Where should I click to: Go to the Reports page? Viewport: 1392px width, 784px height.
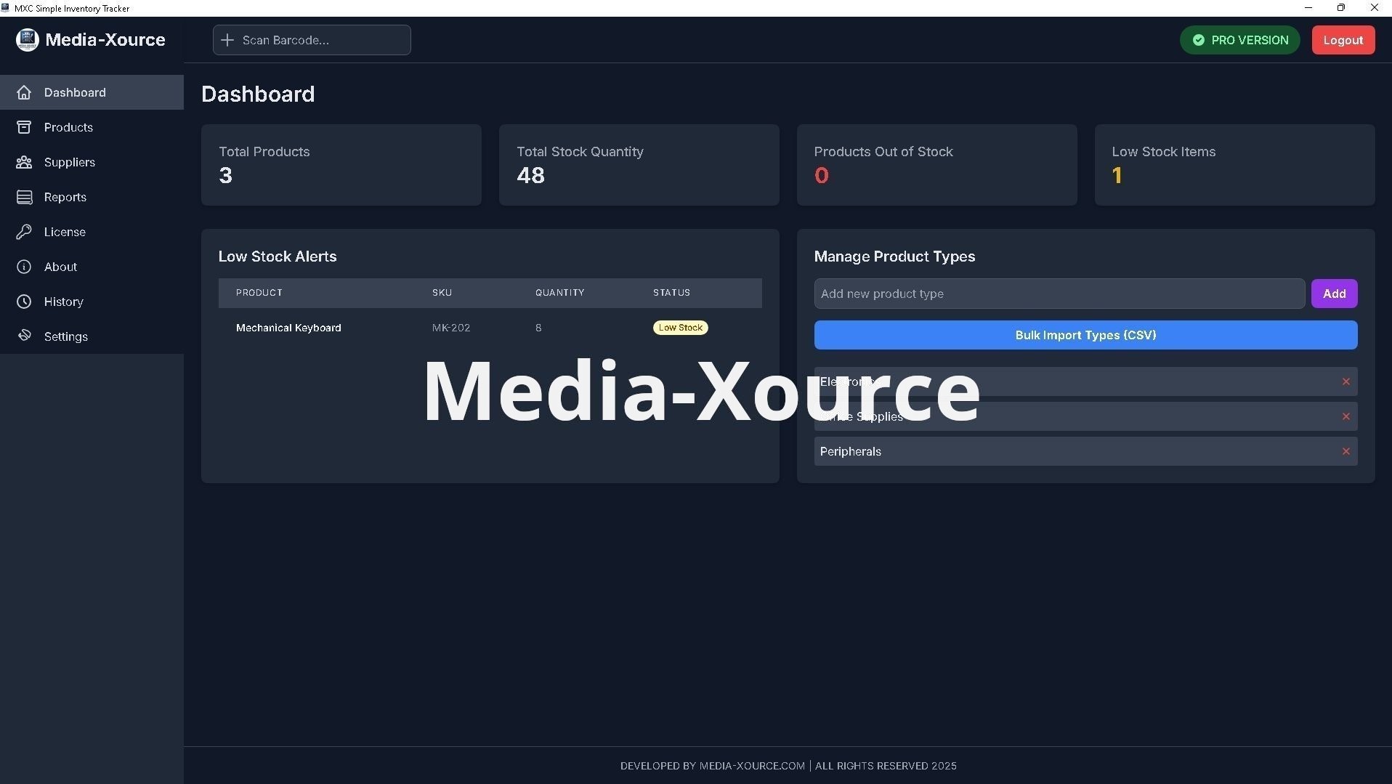(65, 197)
